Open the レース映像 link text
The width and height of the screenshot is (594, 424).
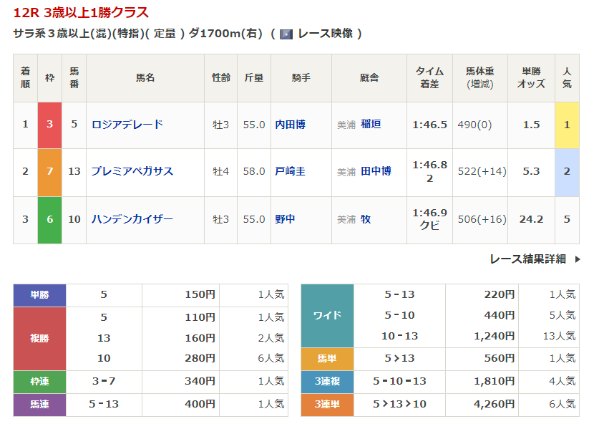point(325,34)
